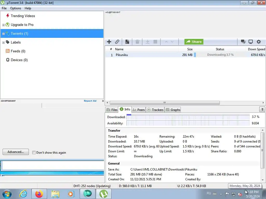Click the Remove Torrent trash icon
The height and width of the screenshot is (199, 266).
pos(137,42)
